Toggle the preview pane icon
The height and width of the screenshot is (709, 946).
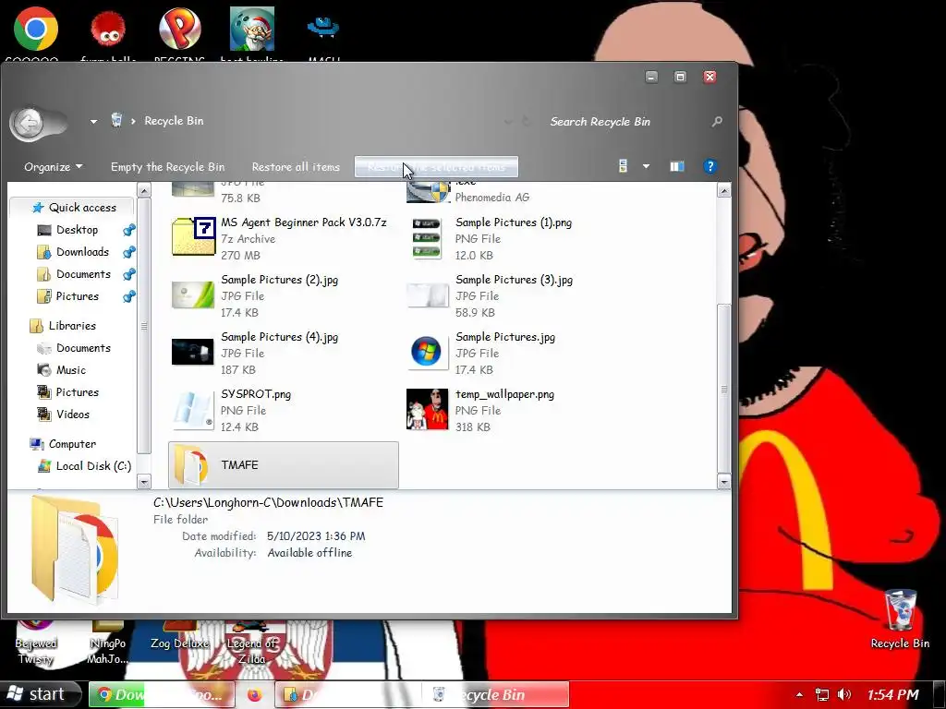click(x=677, y=166)
